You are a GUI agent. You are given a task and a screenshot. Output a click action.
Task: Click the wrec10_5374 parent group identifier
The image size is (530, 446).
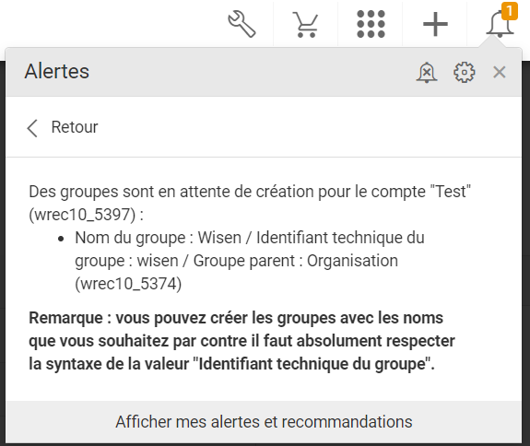click(x=128, y=284)
